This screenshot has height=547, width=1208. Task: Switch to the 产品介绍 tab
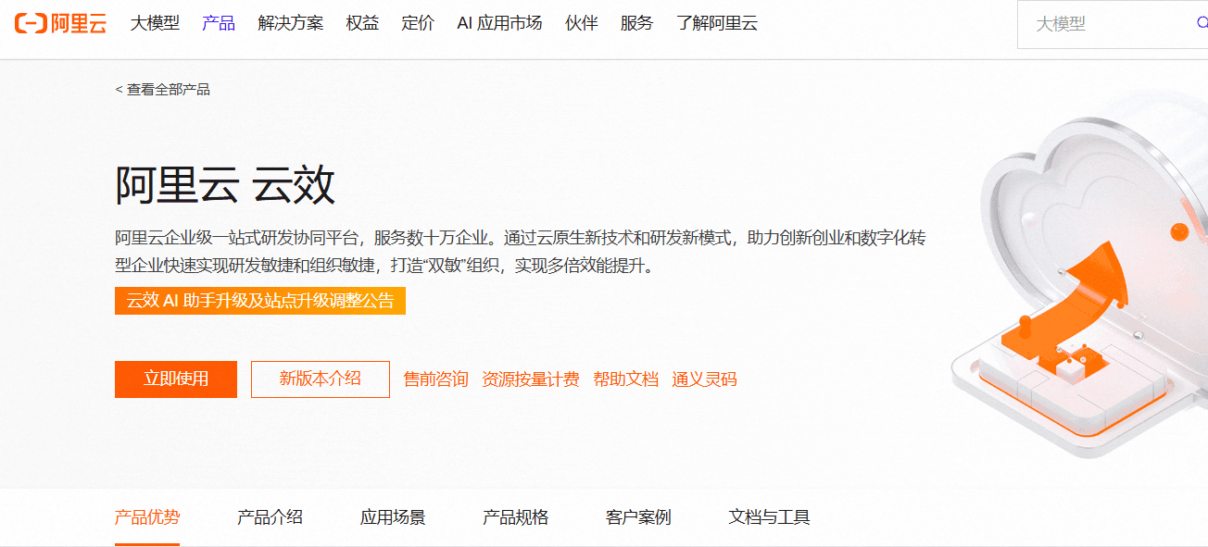tap(270, 517)
